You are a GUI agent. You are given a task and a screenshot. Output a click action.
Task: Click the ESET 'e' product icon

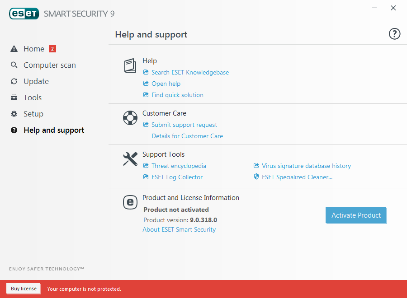(130, 202)
